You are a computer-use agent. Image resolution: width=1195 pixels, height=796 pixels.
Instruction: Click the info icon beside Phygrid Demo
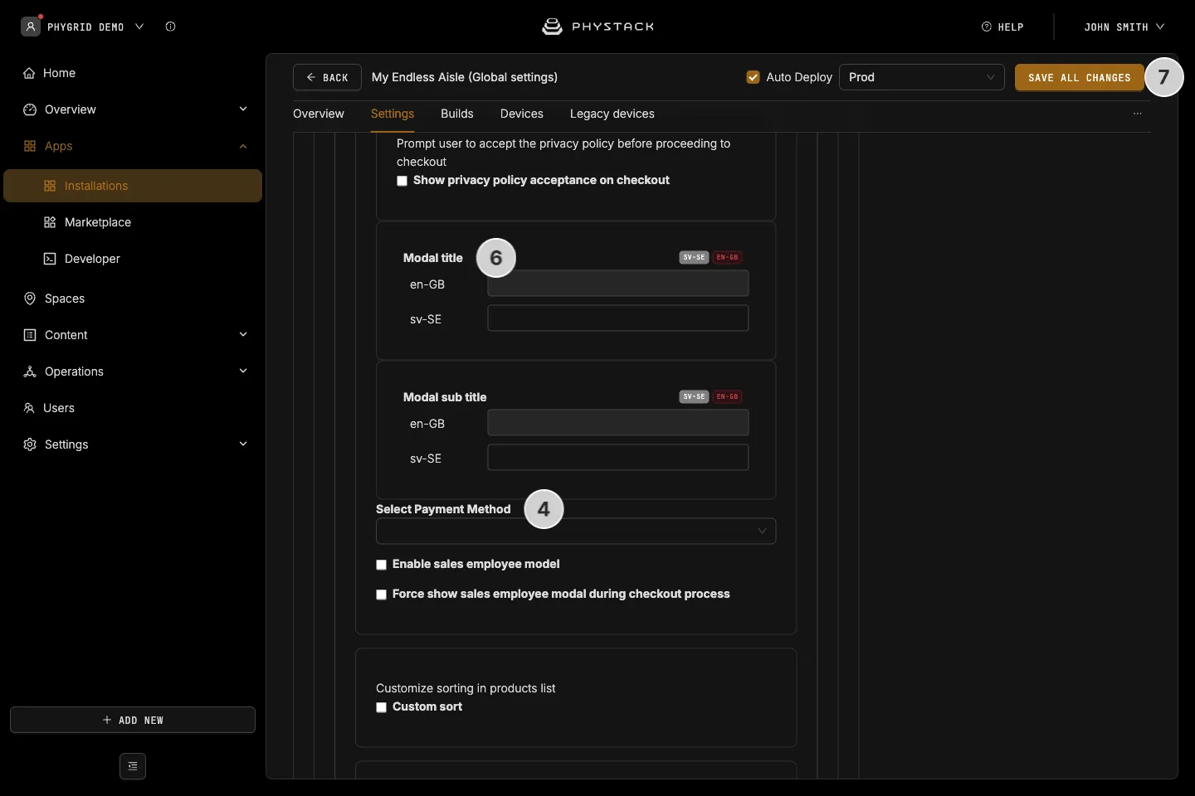170,27
